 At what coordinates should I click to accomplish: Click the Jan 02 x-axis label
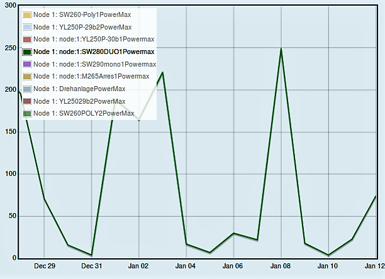138,266
